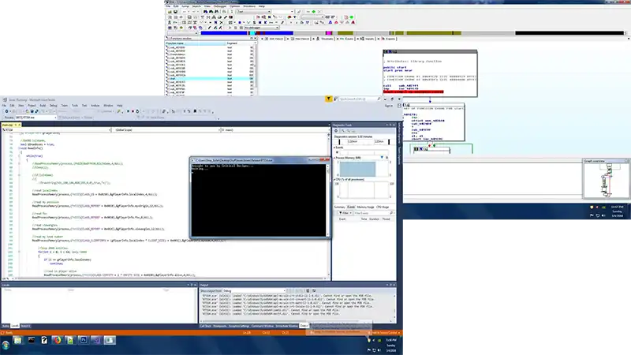Click the save icon in IDA toolbar
631x355 pixels.
(175, 12)
